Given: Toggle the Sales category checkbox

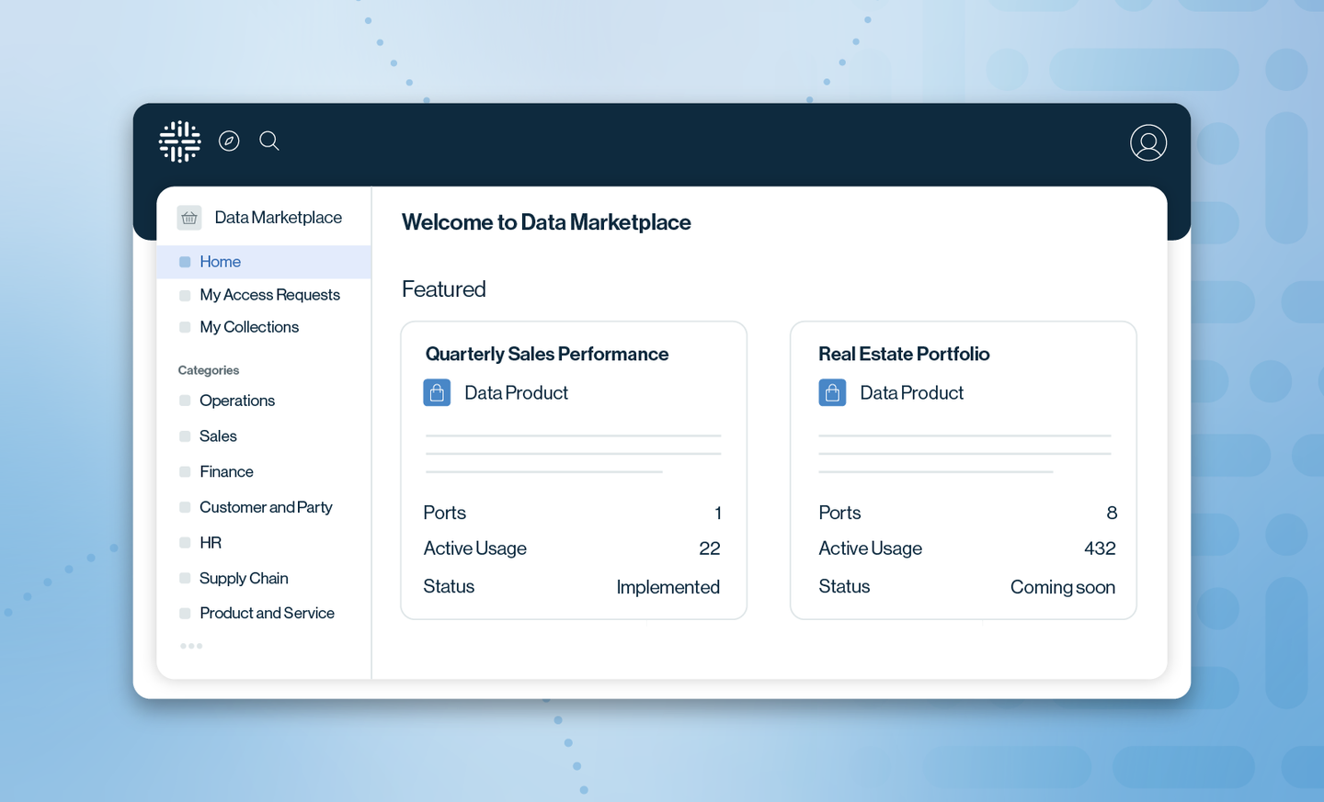Looking at the screenshot, I should point(185,436).
